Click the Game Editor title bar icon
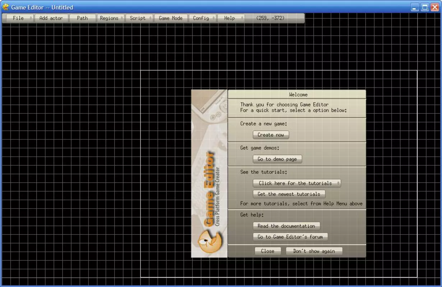This screenshot has width=442, height=287. [6, 7]
